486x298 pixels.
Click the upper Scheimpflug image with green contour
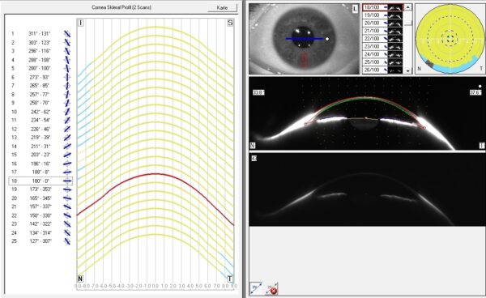pos(367,113)
